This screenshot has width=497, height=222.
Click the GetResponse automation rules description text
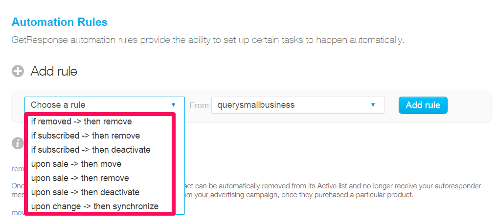208,40
